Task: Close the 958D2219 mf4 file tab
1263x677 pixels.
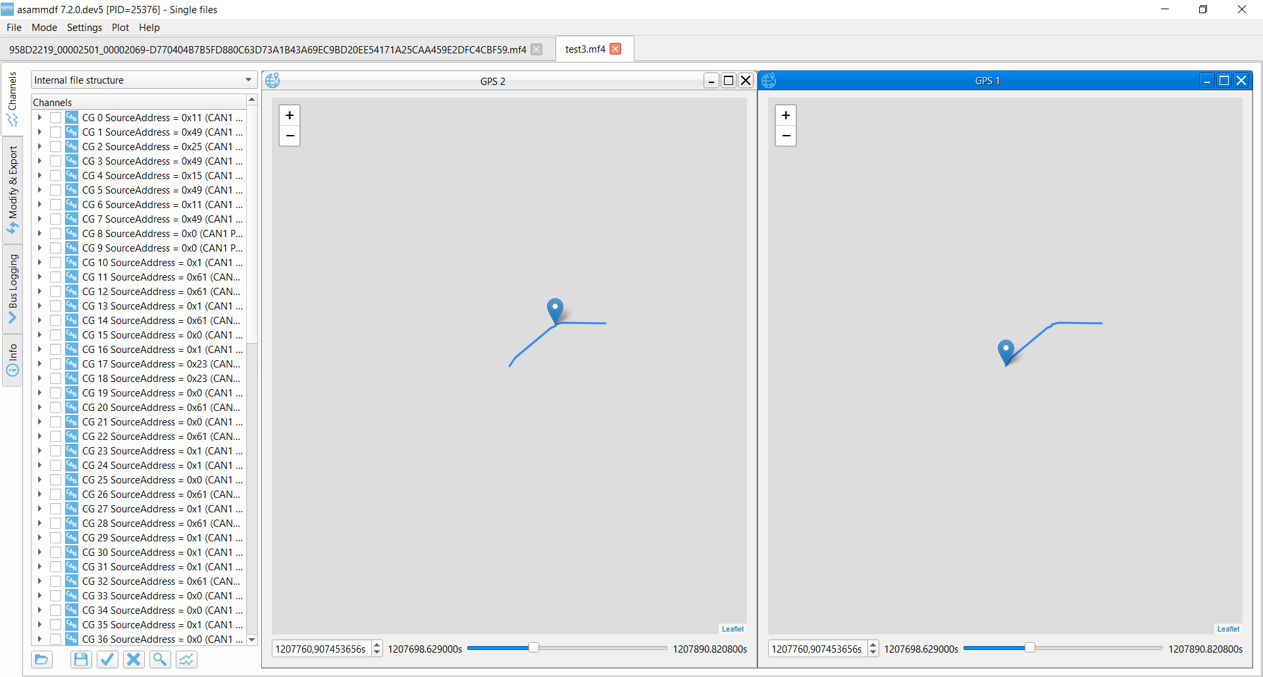Action: click(536, 49)
